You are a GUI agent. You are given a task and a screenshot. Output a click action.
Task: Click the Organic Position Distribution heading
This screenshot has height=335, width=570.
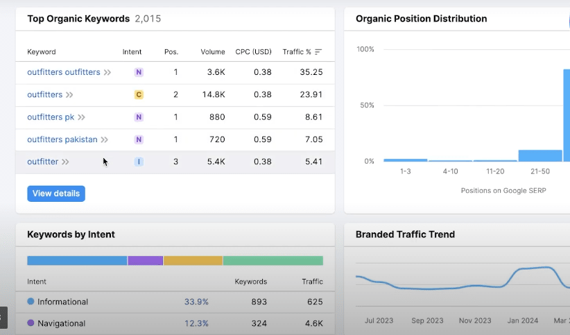[422, 19]
